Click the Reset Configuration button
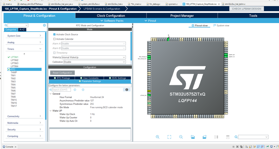Viewport: 279px width, 149px height. 62,73
